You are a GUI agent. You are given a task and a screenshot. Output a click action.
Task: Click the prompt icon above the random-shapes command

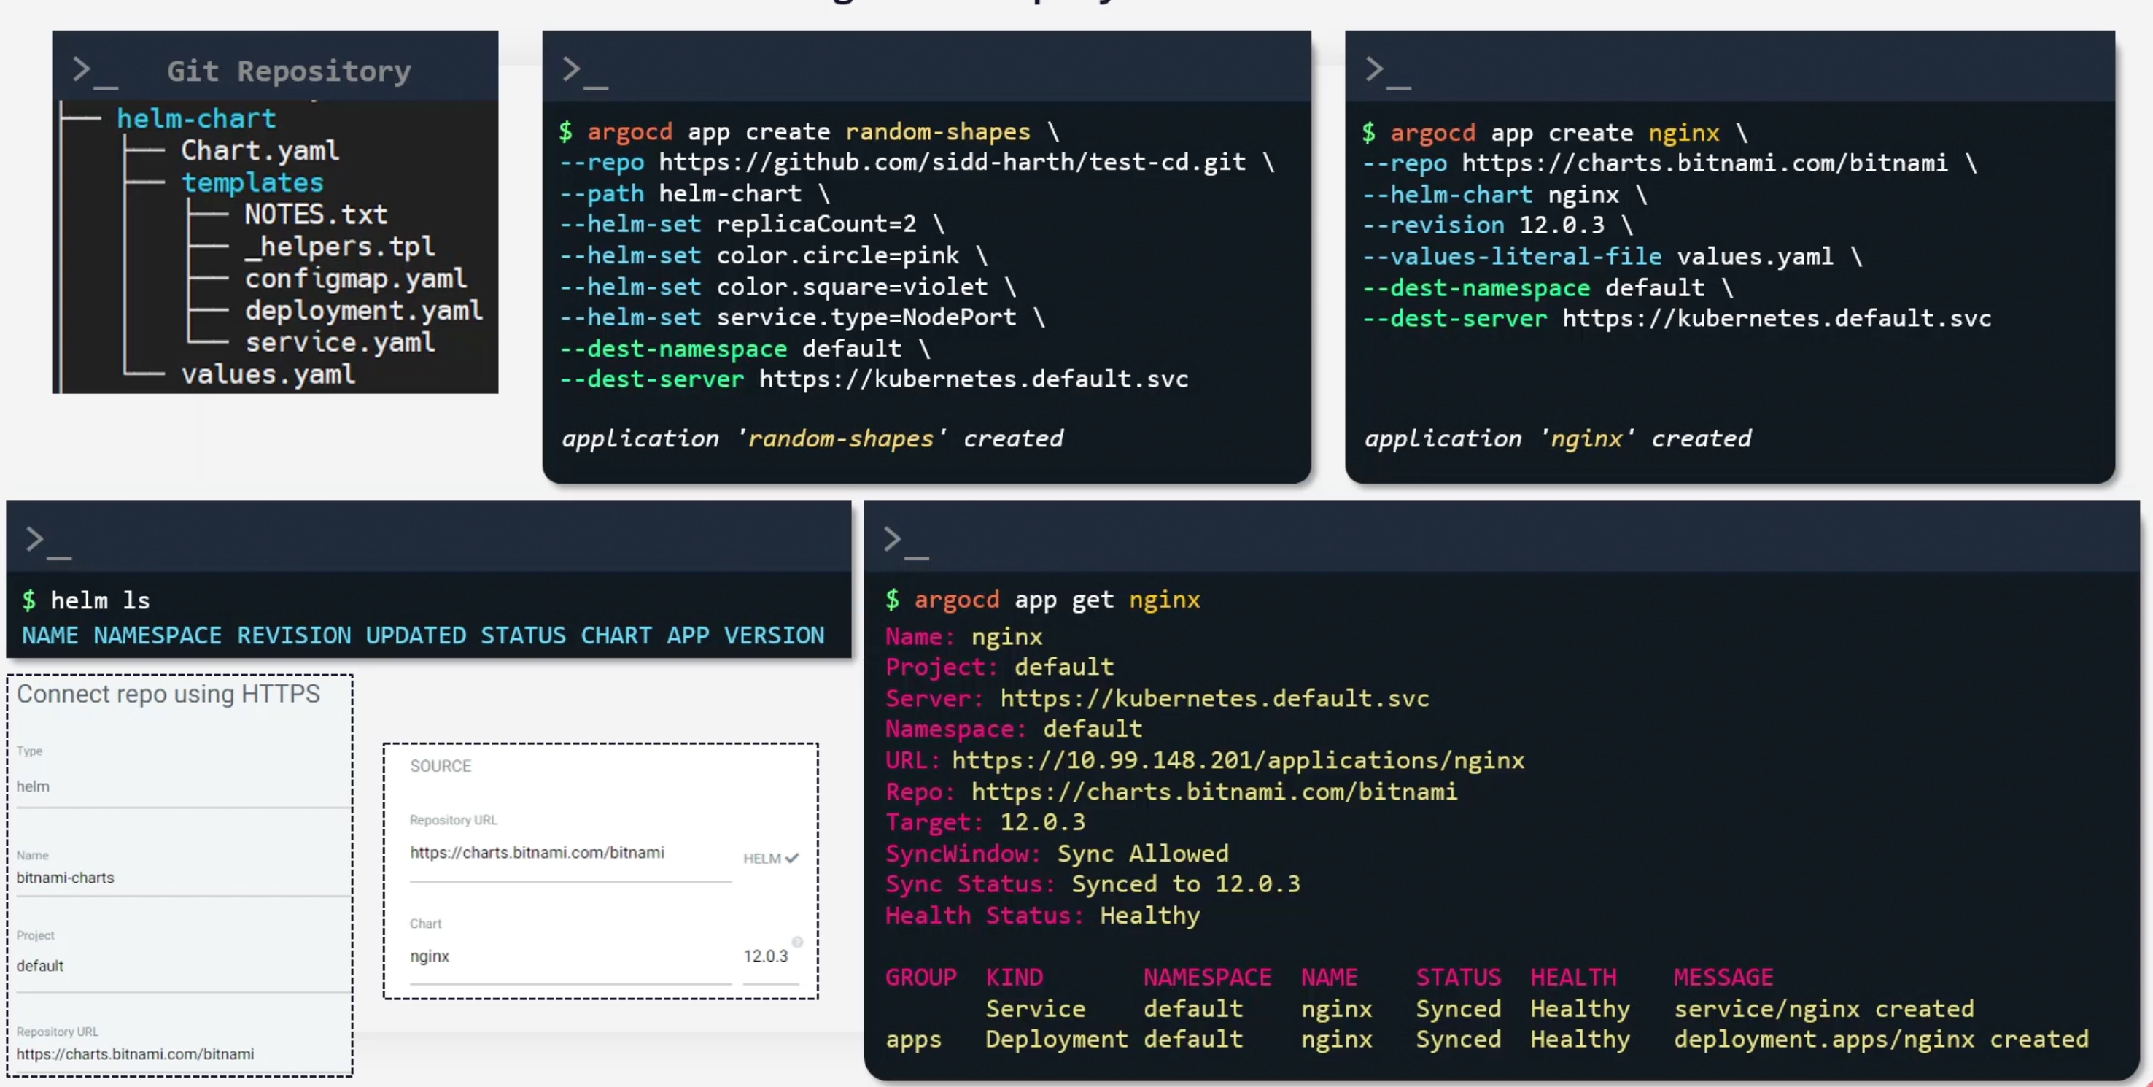click(x=585, y=72)
